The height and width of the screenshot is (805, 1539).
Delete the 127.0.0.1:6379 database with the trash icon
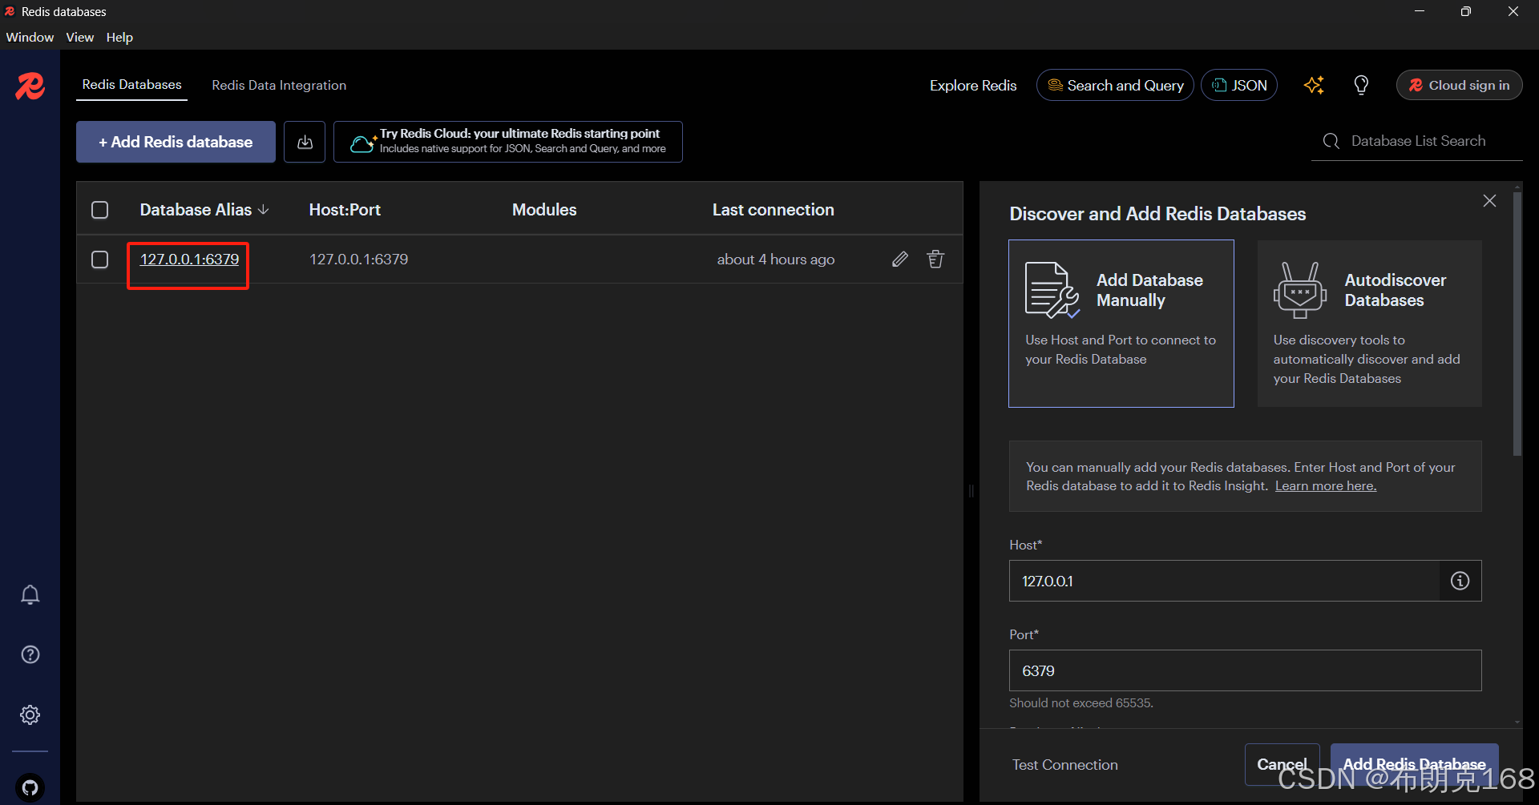coord(935,259)
